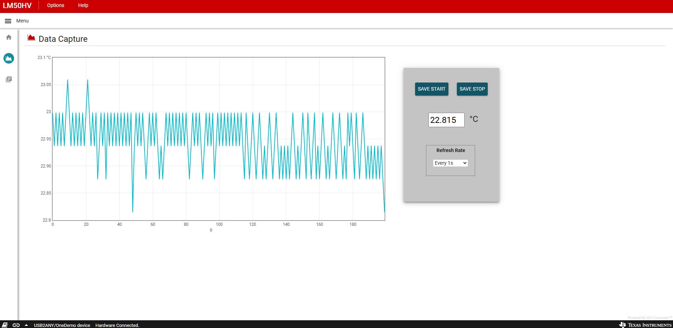Click the hamburger menu icon
The image size is (673, 328).
tap(8, 21)
